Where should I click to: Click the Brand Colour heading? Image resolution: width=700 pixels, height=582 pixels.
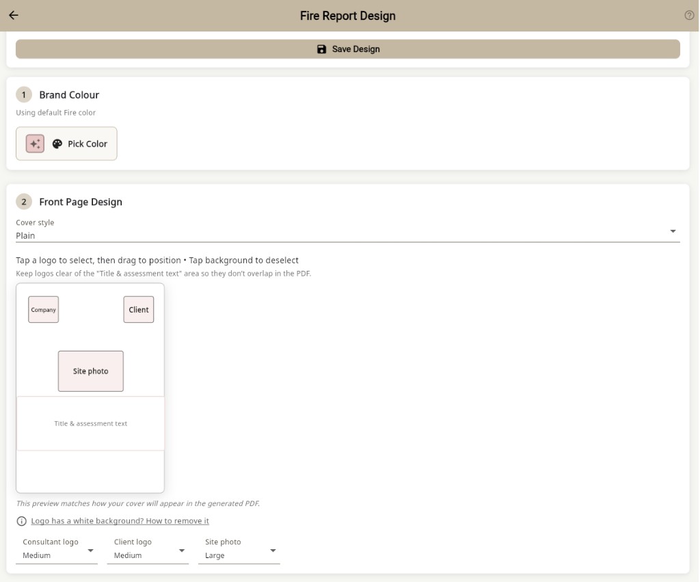pyautogui.click(x=69, y=94)
